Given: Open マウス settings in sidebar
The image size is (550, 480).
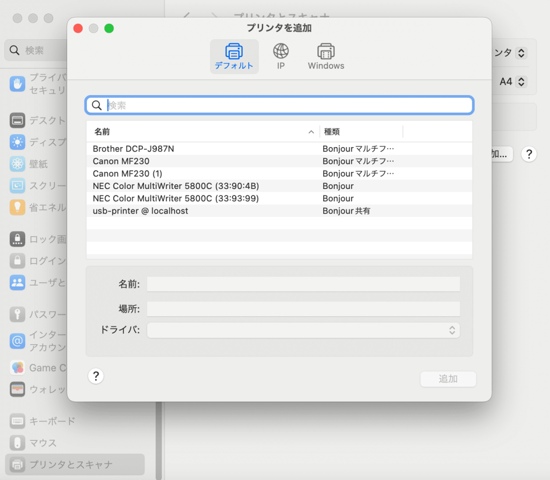Looking at the screenshot, I should click(33, 443).
